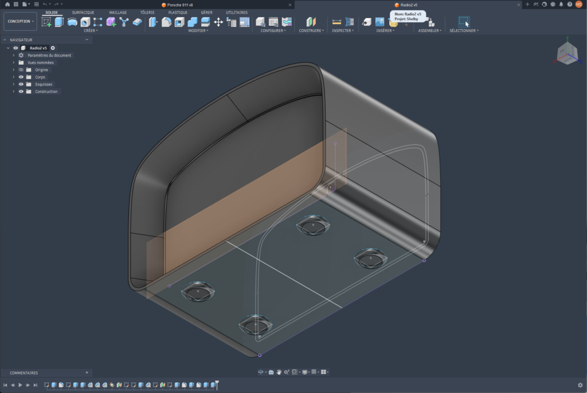This screenshot has width=587, height=393.
Task: Activate the Select window tool
Action: point(464,22)
